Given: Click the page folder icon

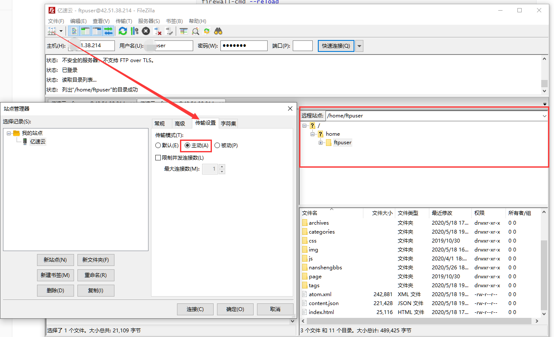Looking at the screenshot, I should pos(305,276).
